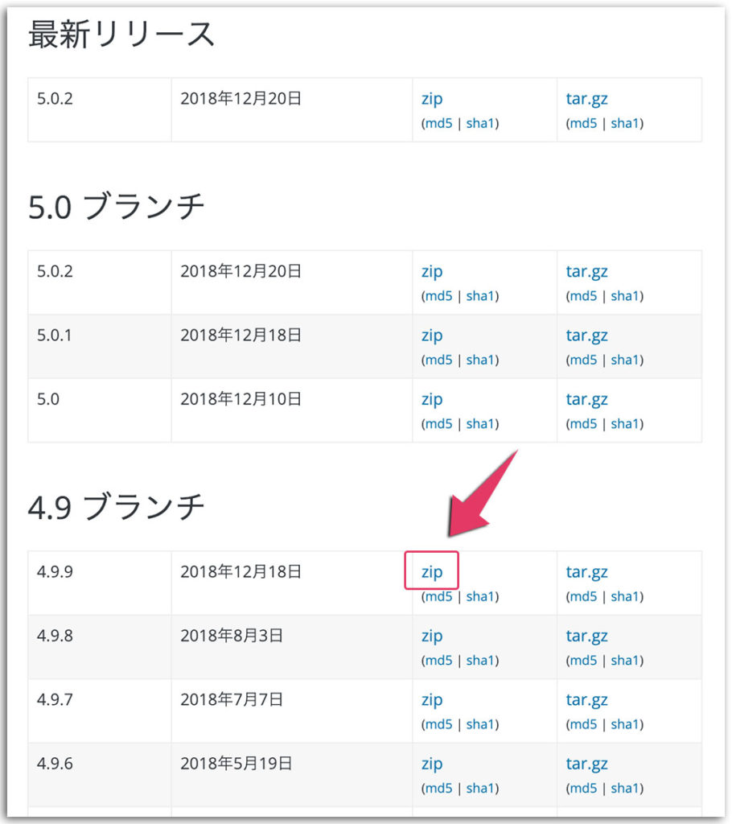Viewport: 732px width, 824px height.
Task: Open the sha1 checksum for 4.9.9 zip
Action: (480, 596)
